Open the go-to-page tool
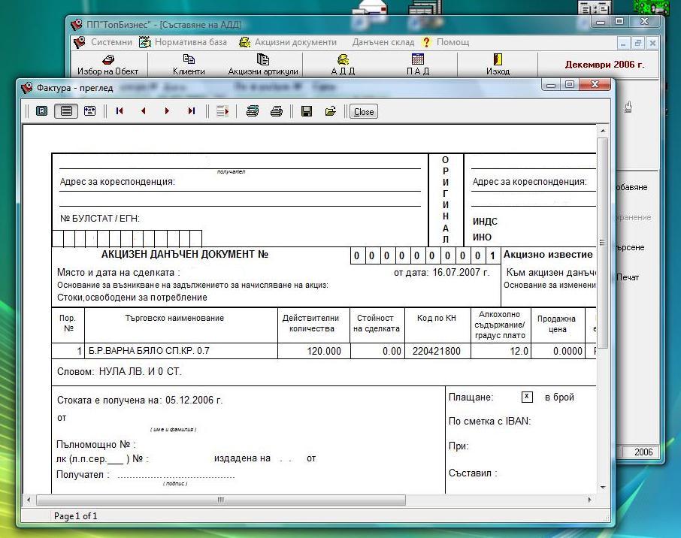681x538 pixels. click(222, 111)
